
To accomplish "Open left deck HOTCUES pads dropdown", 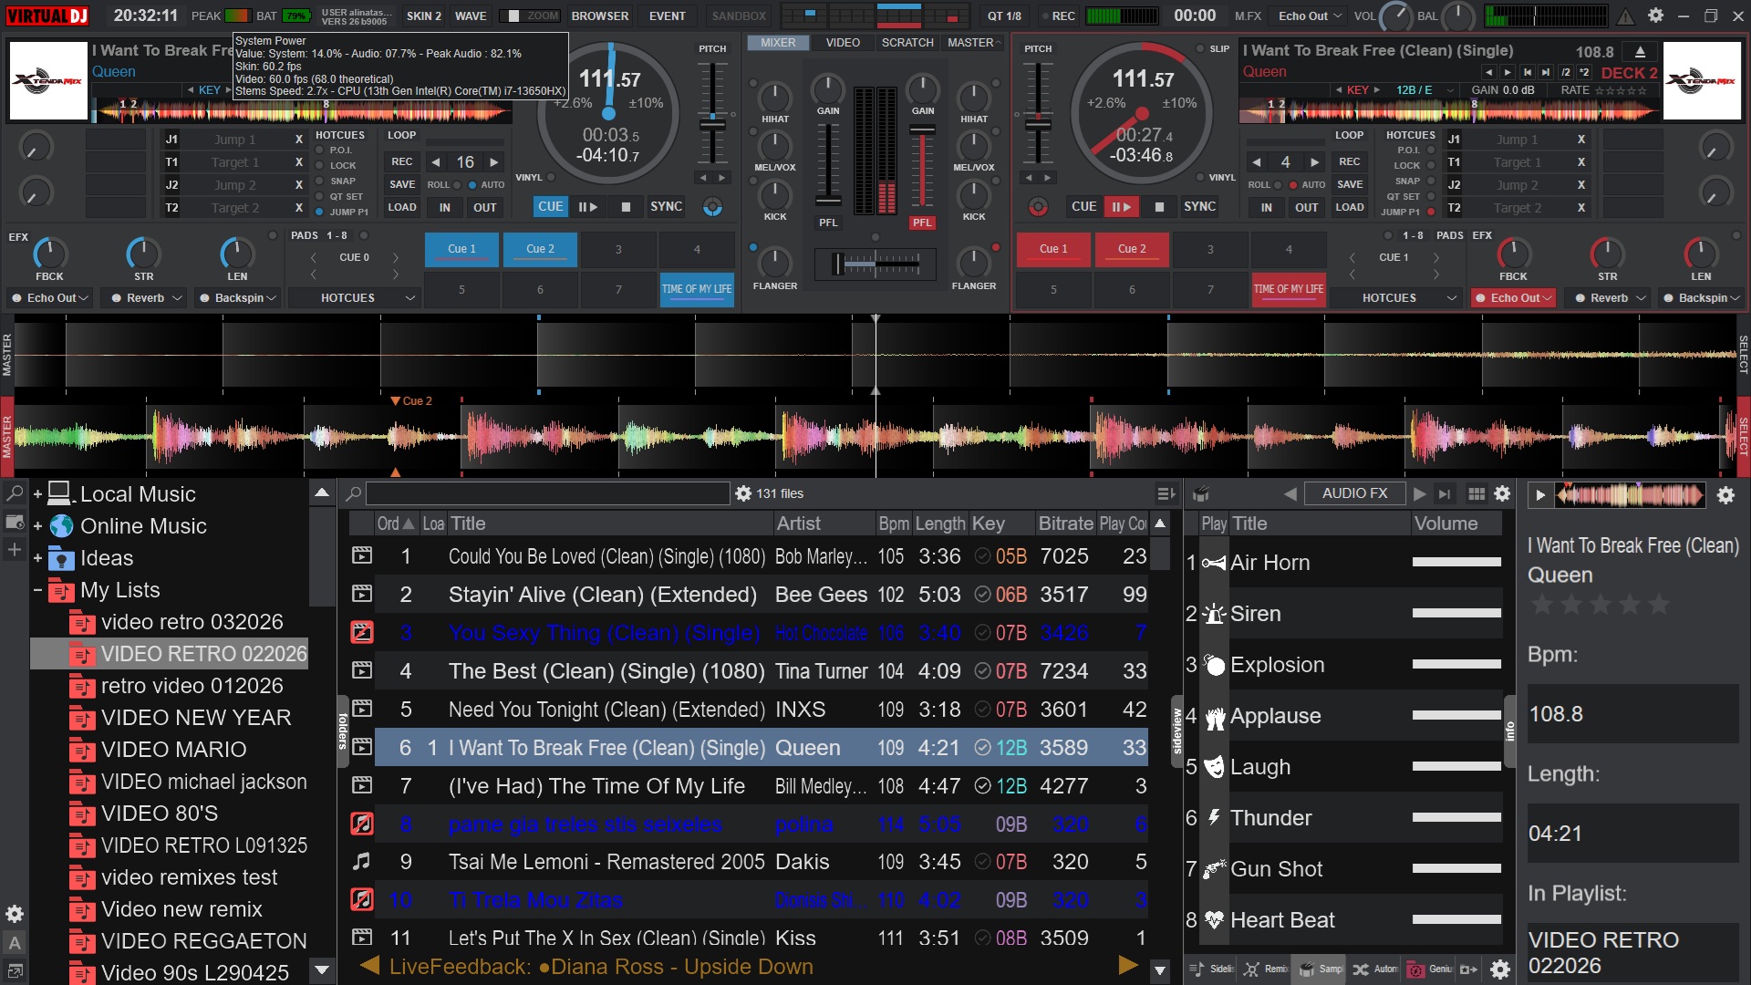I will 409,298.
